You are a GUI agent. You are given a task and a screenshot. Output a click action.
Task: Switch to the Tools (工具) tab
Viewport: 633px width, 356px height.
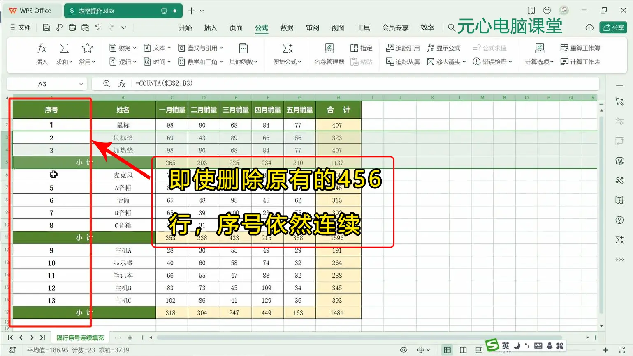363,28
